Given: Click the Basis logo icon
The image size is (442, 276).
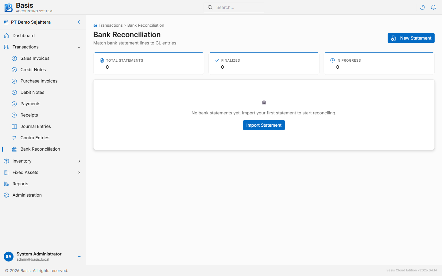Looking at the screenshot, I should [x=8, y=7].
